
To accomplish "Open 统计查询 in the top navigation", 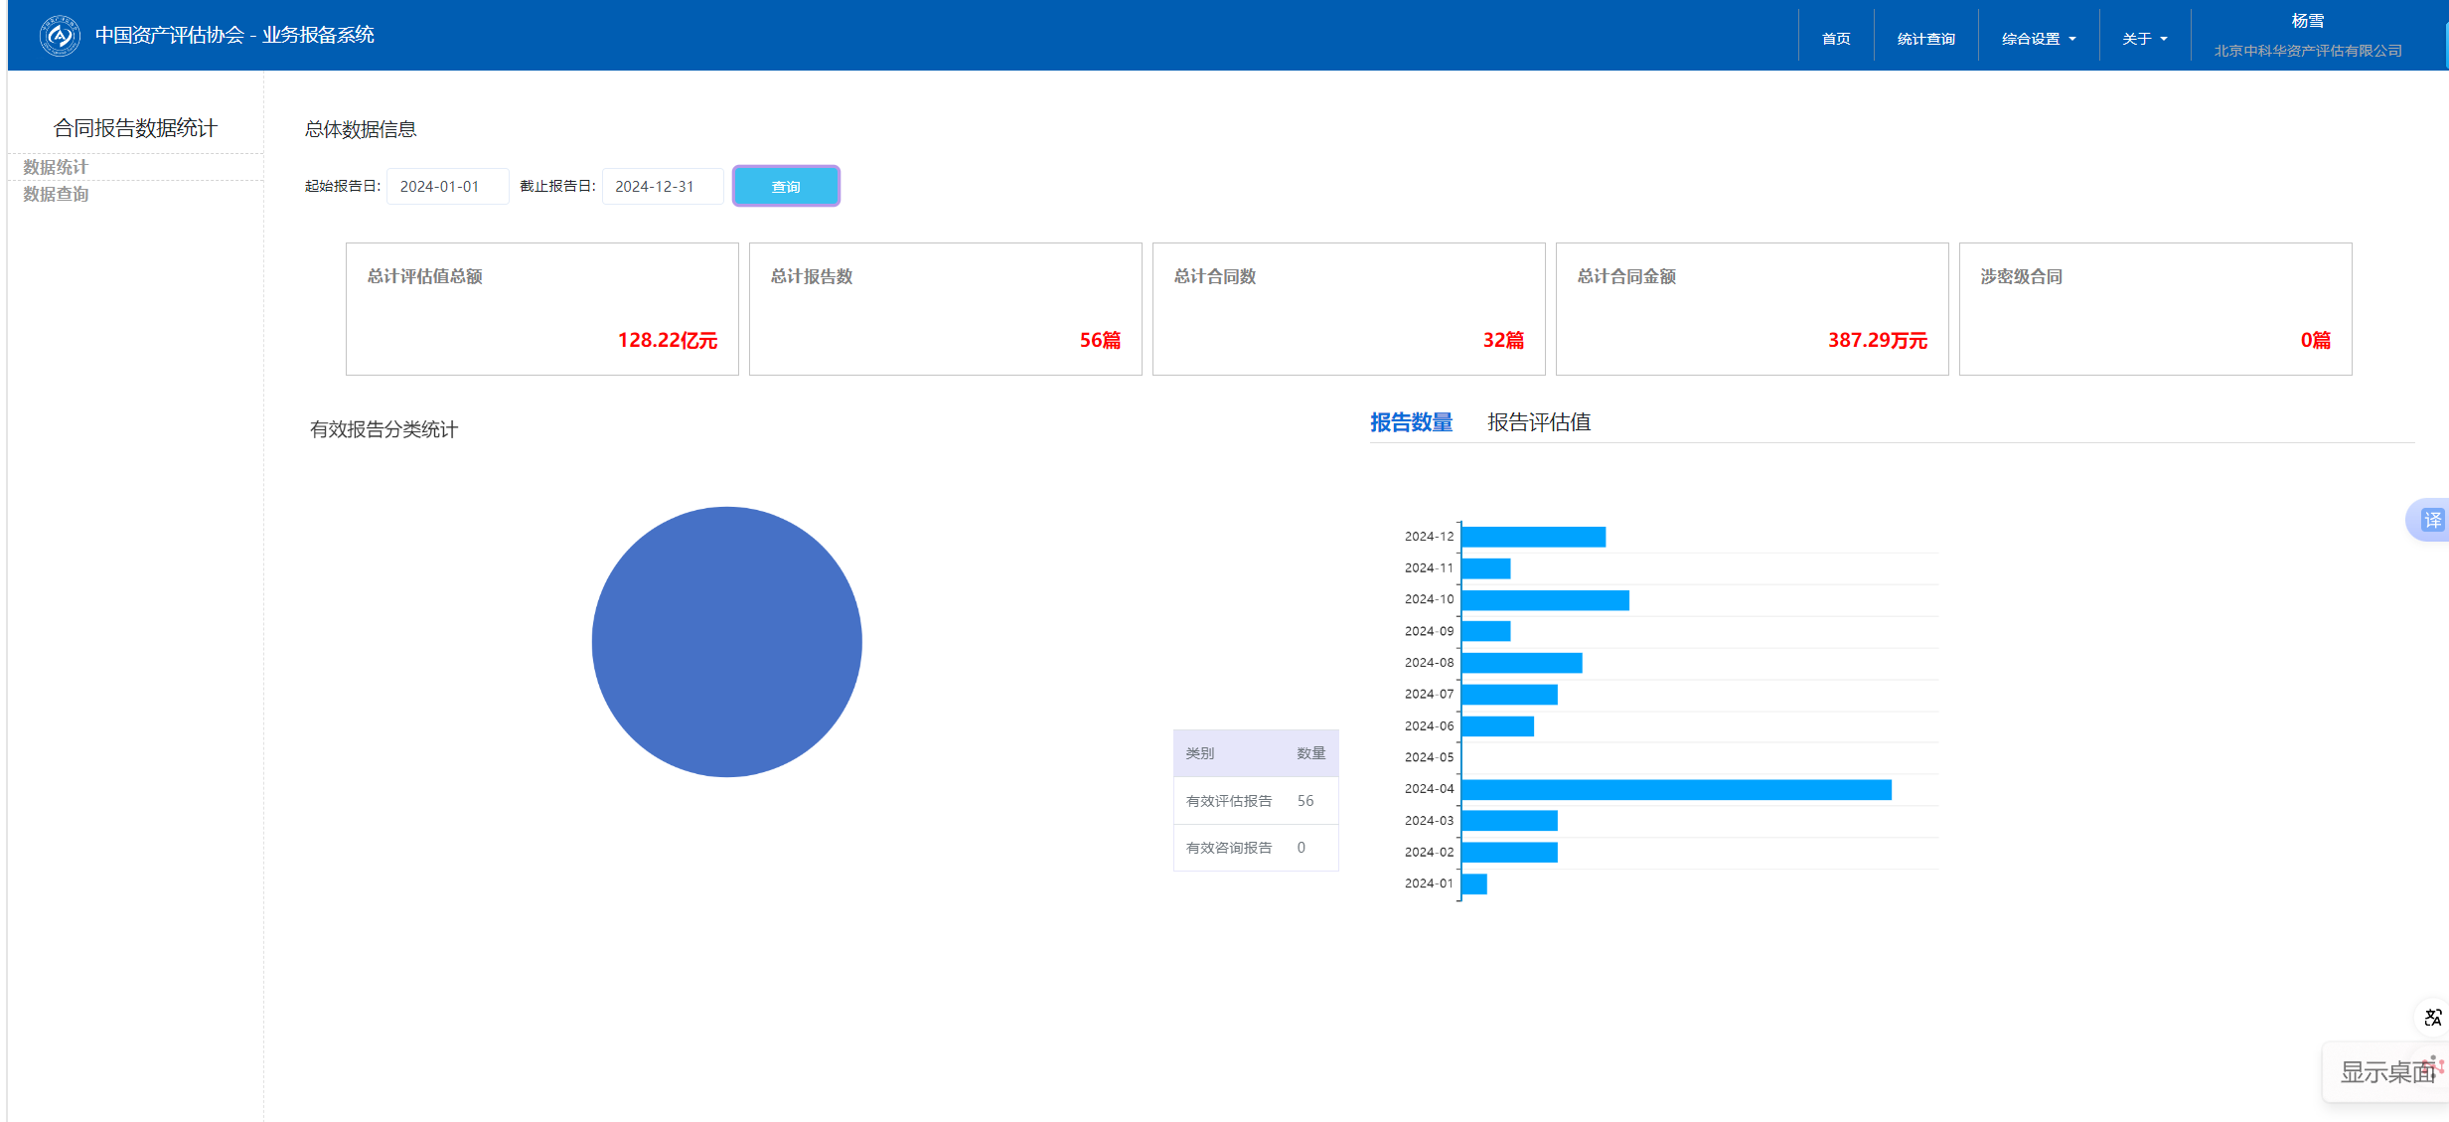I will [1925, 39].
